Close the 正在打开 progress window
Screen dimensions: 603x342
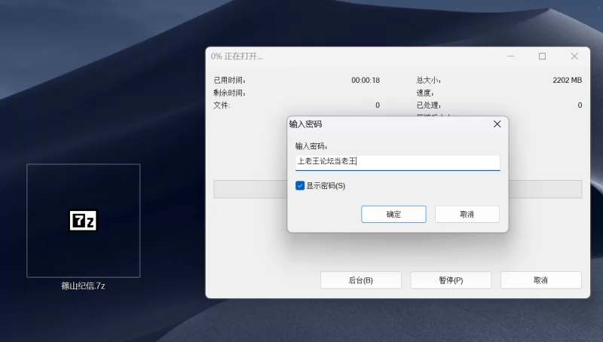pos(574,56)
